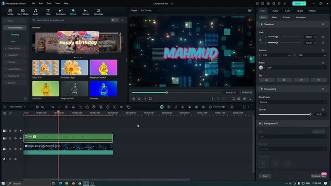
Task: Expand the Audio Effects category
Action: 15,69
